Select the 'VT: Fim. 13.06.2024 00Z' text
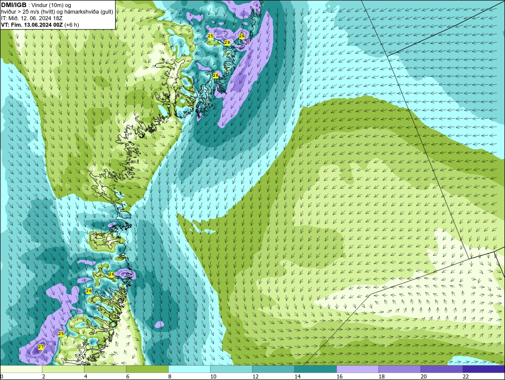 pyautogui.click(x=32, y=24)
